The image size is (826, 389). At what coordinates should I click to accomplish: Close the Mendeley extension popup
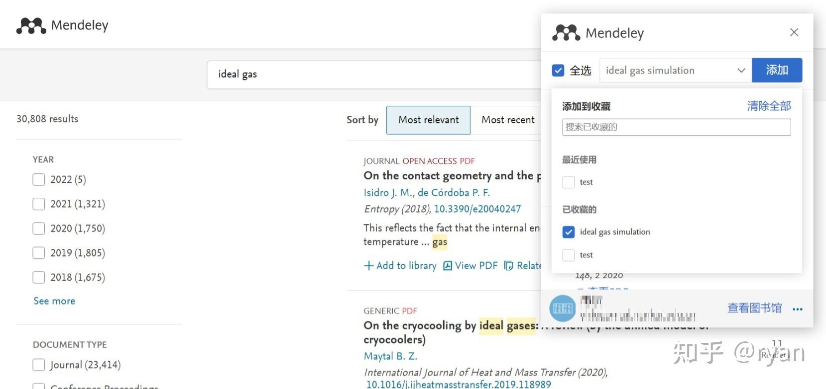pyautogui.click(x=794, y=32)
